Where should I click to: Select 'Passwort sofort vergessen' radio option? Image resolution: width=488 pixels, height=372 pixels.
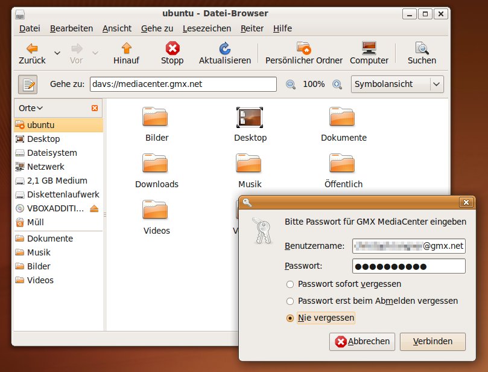click(x=290, y=284)
